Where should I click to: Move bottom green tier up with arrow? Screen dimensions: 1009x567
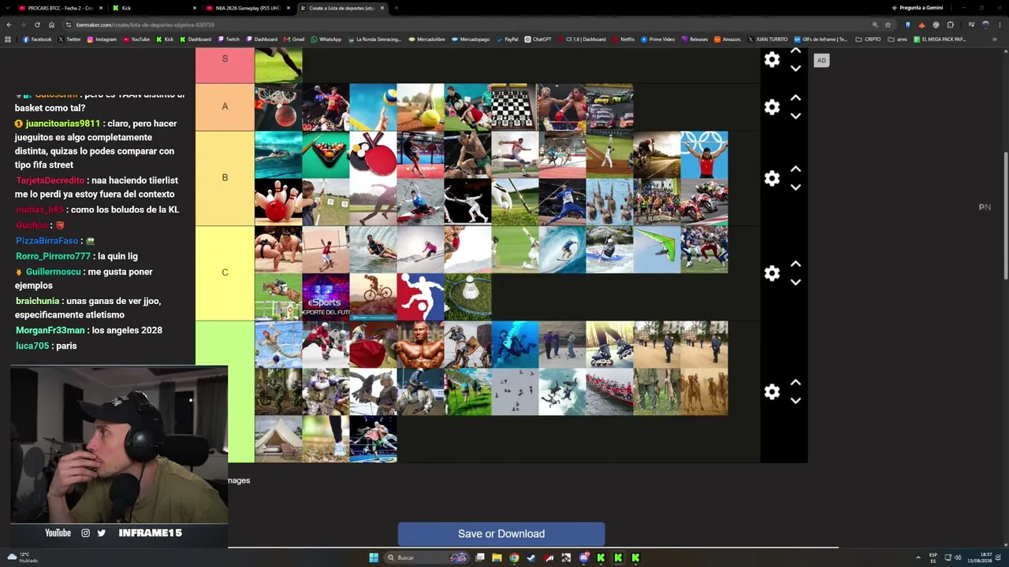(x=795, y=383)
